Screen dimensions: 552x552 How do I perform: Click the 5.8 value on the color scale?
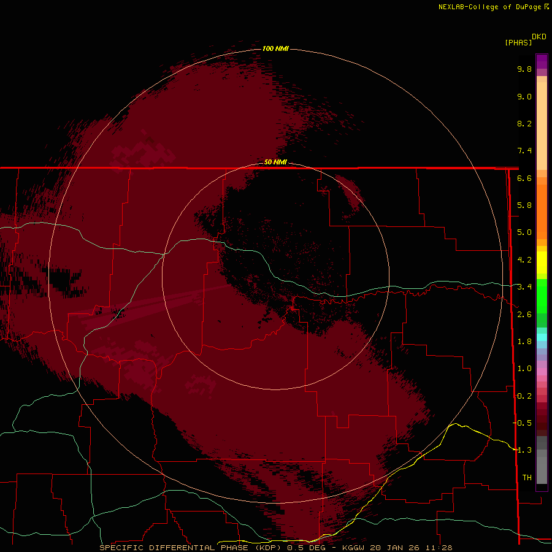(524, 205)
